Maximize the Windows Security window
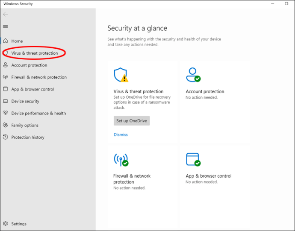The image size is (295, 231). 286,3
